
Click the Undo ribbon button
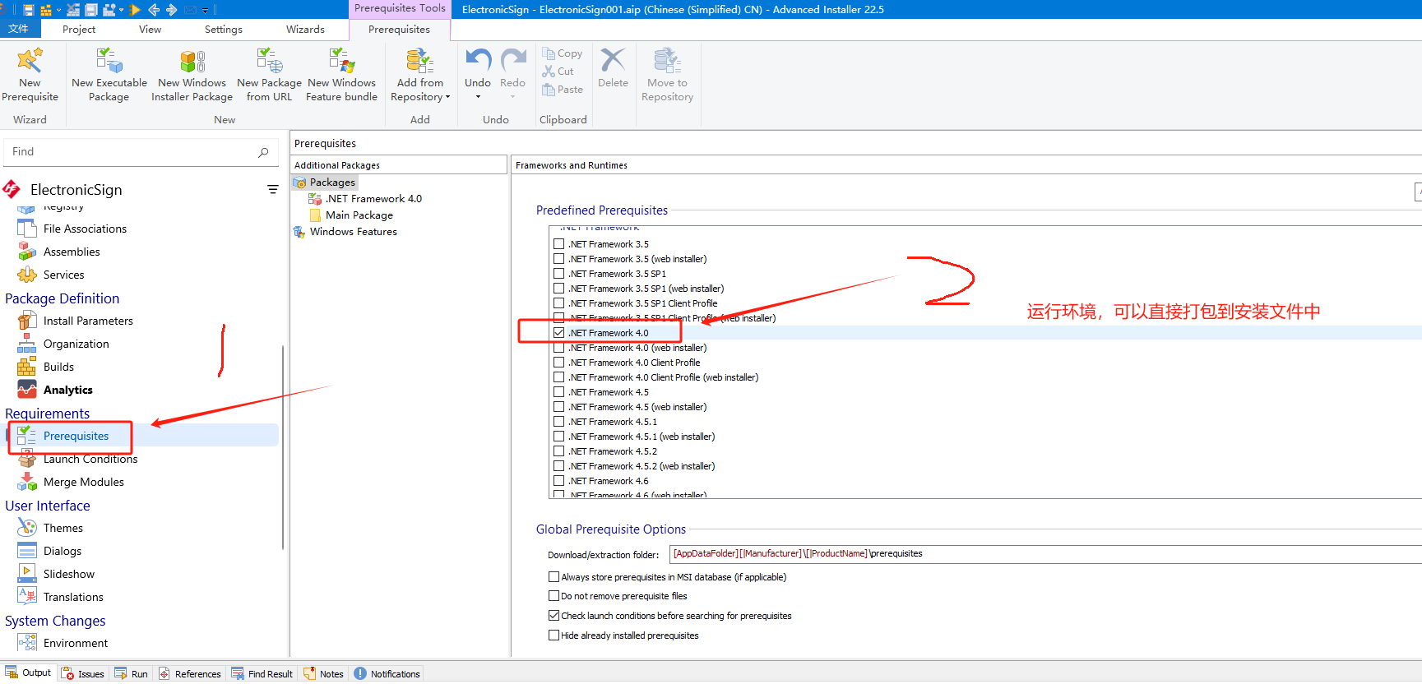478,67
